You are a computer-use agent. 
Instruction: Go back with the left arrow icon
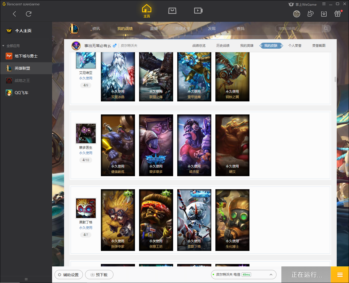pos(14,14)
